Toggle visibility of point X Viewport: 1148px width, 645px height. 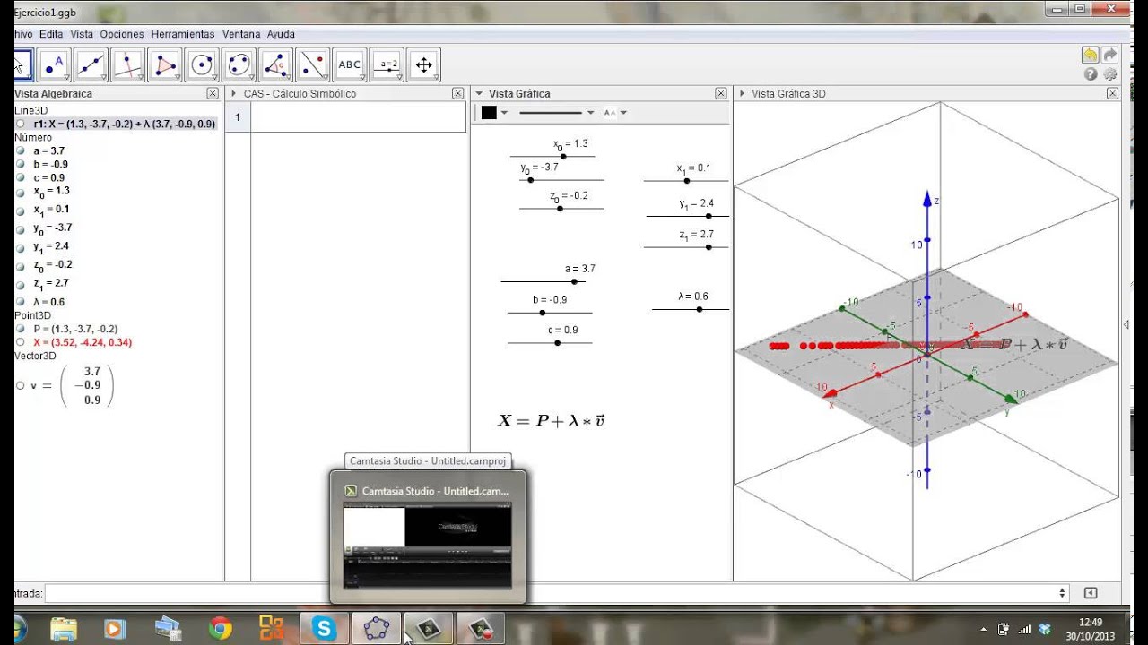coord(20,342)
